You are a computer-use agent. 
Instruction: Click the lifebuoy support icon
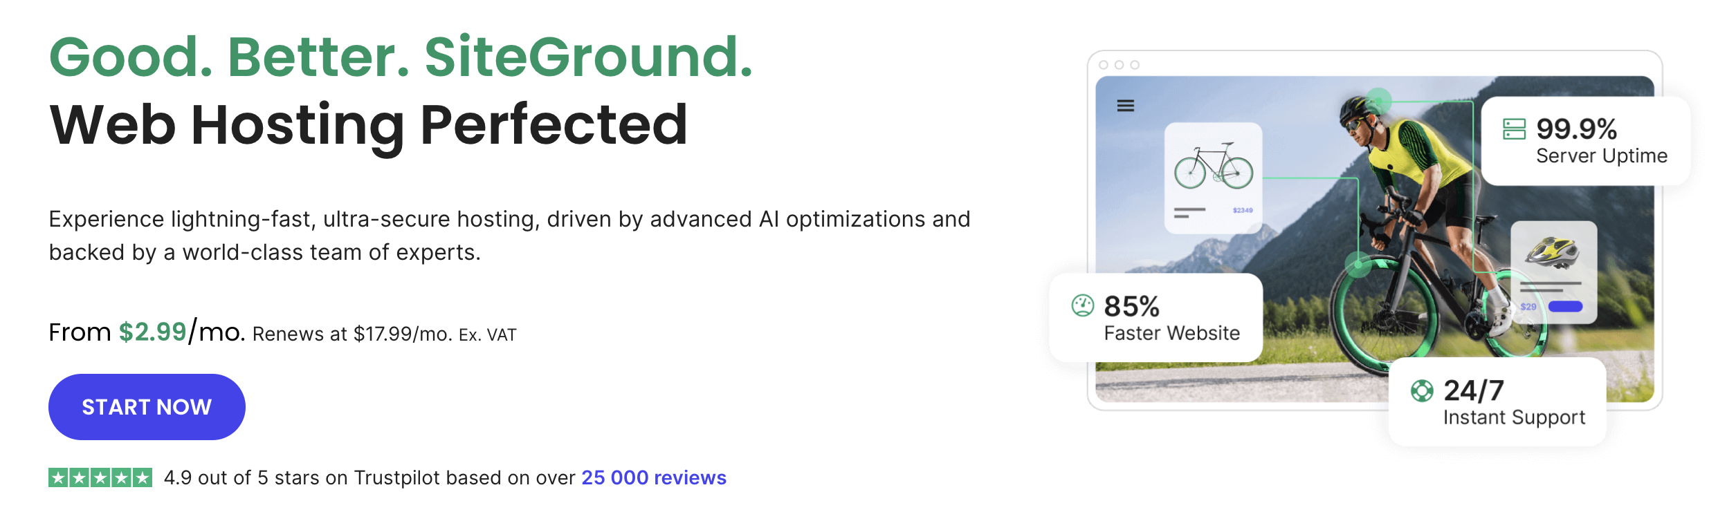pos(1422,390)
